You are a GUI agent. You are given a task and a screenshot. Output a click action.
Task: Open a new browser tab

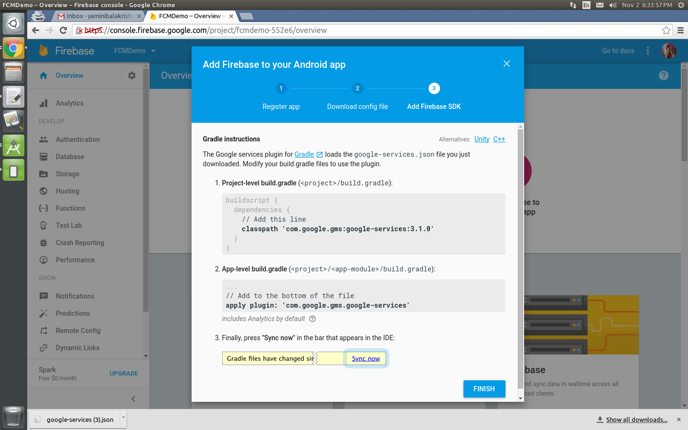tap(246, 16)
